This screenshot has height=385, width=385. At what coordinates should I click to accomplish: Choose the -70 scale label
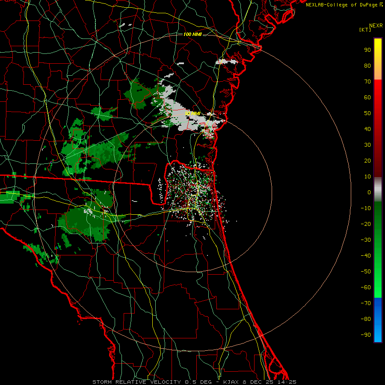(366, 303)
